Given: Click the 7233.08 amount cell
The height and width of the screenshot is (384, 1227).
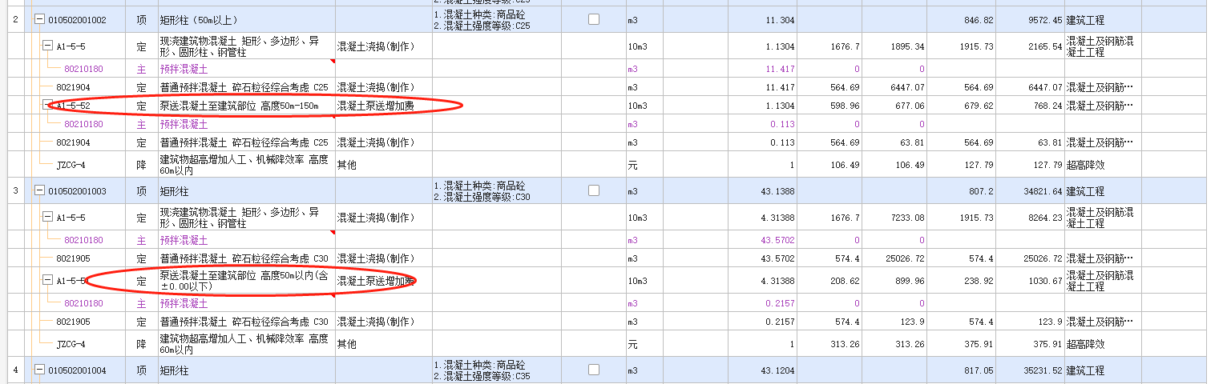Looking at the screenshot, I should click(x=894, y=218).
